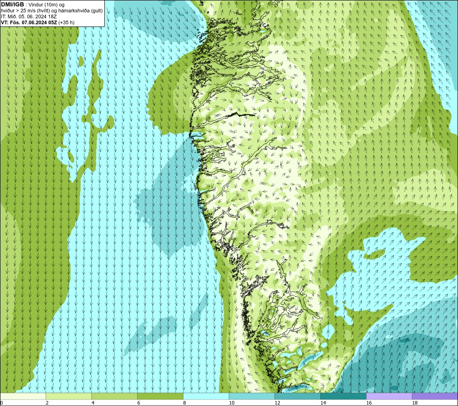The height and width of the screenshot is (406, 458).
Task: Click the scale label '18'
Action: [414, 403]
